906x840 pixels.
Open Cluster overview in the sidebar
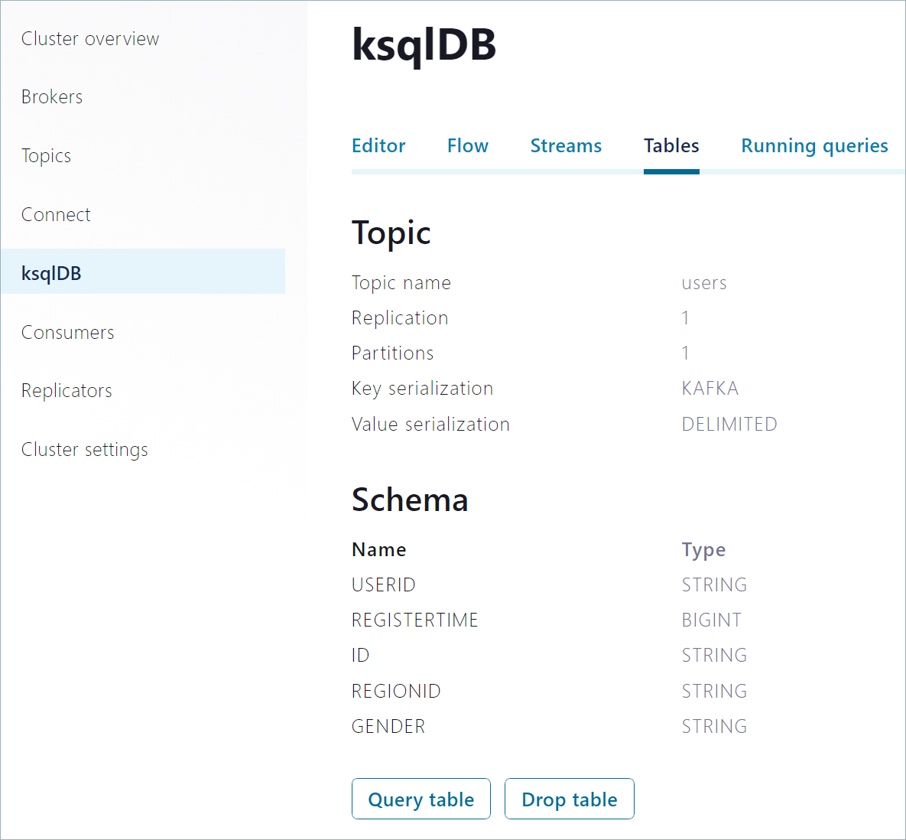90,39
